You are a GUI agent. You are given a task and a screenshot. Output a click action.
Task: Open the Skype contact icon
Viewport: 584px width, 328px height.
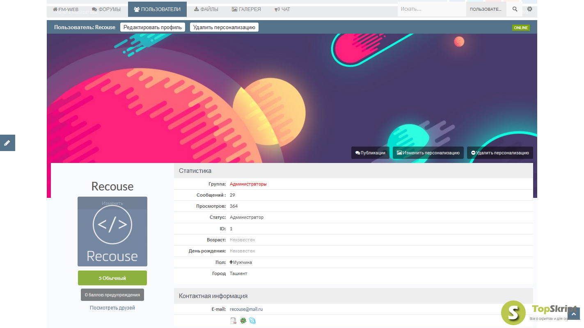pos(252,321)
